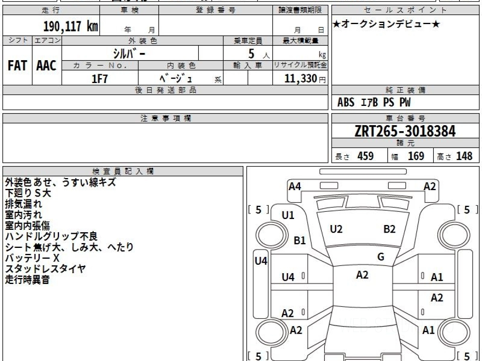Click the ★オークションデビュー★ sales point text
Screen dimensions: 482x361
(386, 24)
